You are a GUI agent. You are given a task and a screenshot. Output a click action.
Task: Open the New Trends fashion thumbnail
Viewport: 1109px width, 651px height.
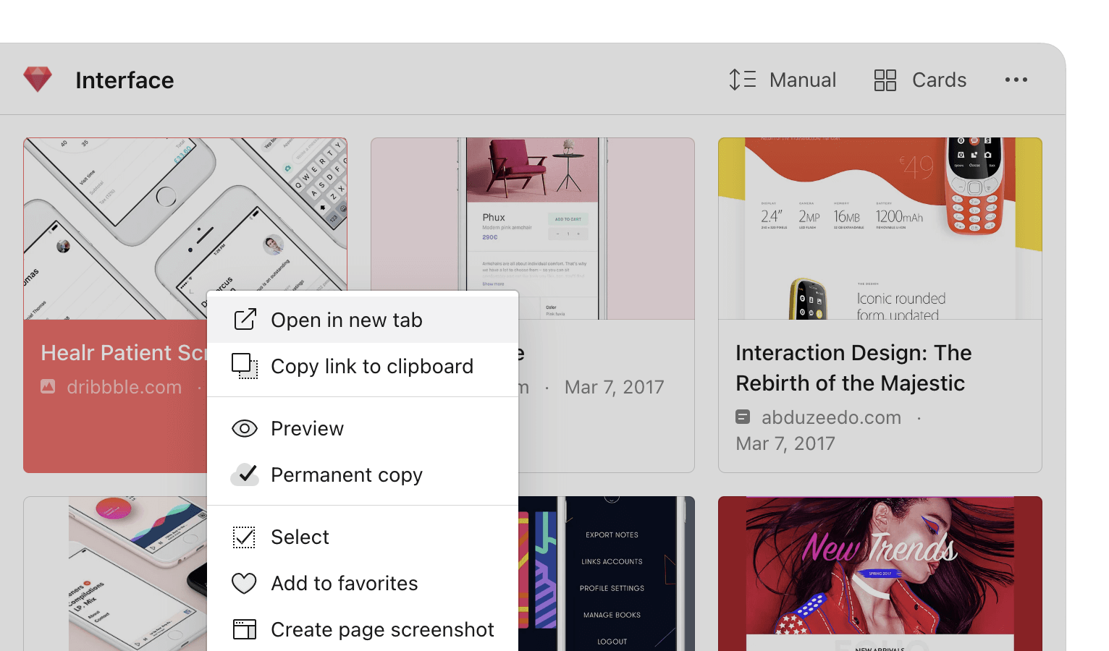point(880,574)
